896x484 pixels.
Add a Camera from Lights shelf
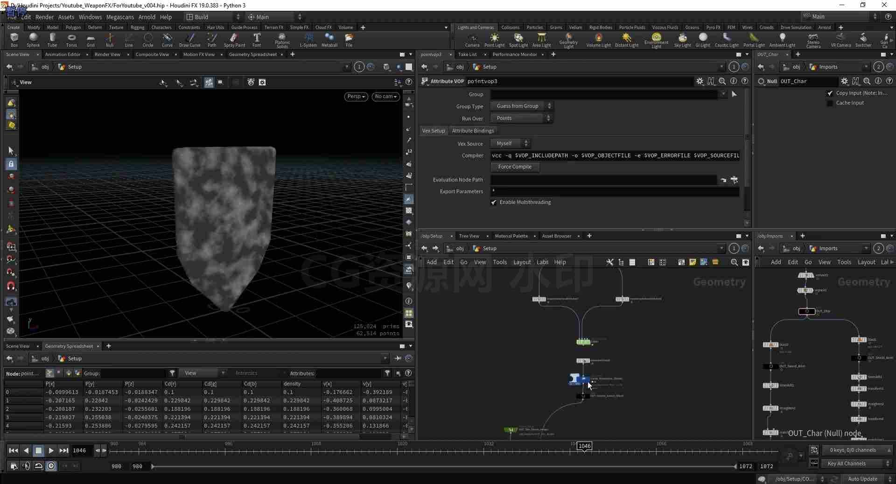[x=472, y=40]
